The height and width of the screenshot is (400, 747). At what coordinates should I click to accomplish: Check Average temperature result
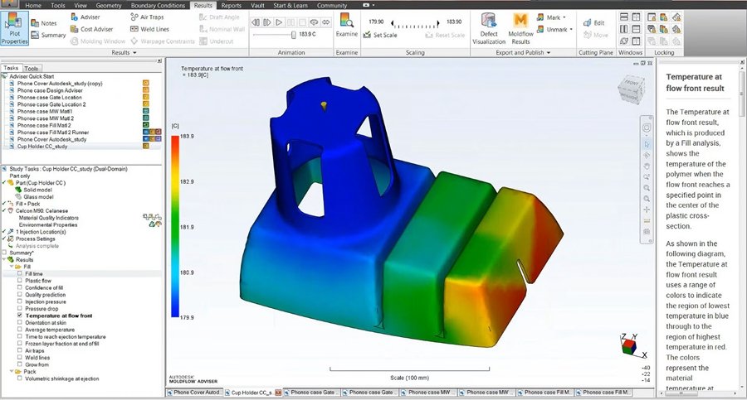[20, 330]
